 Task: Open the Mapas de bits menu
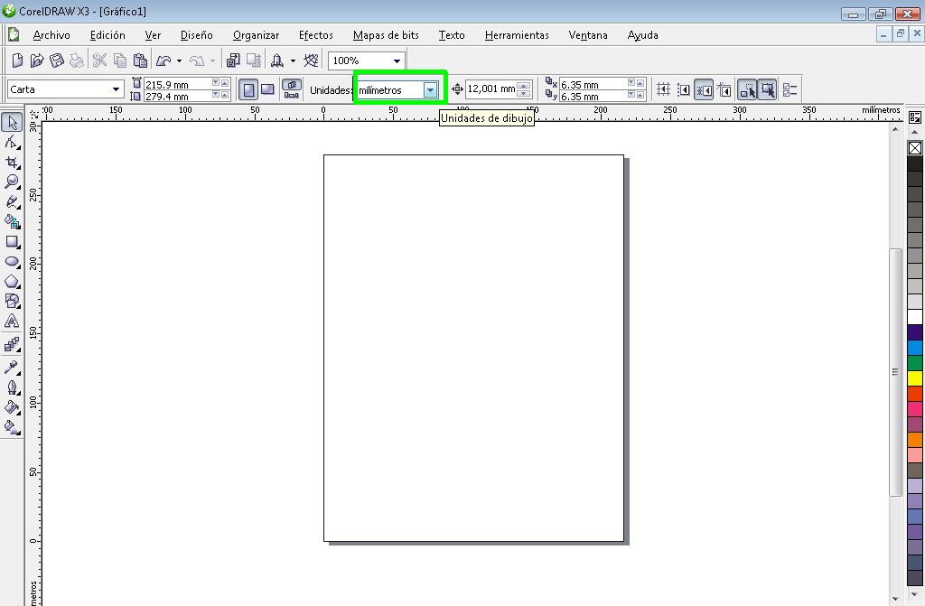point(386,35)
